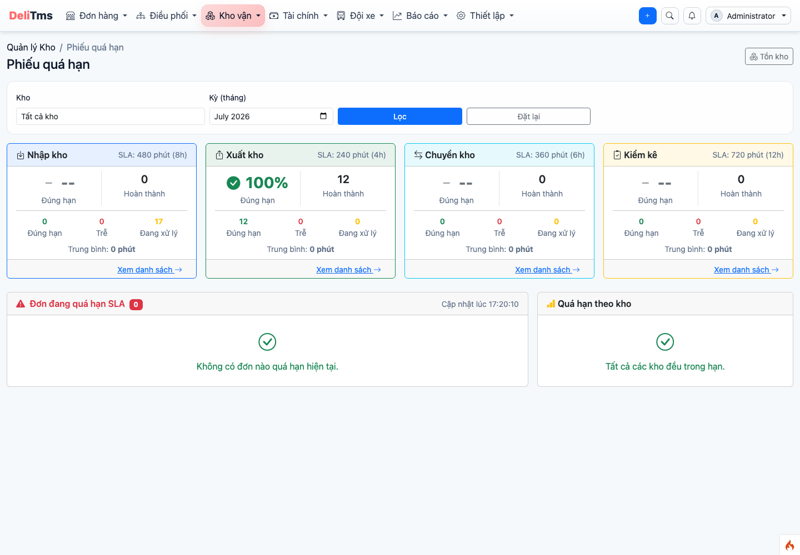Click the 12 Đúng hạn count in Xuất kho

tap(243, 221)
